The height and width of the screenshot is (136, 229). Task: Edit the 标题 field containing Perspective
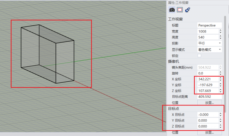pyautogui.click(x=209, y=25)
